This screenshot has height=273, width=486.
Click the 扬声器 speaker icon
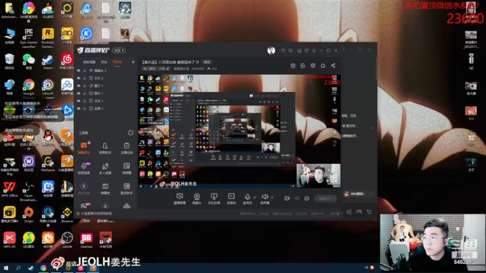tap(265, 197)
